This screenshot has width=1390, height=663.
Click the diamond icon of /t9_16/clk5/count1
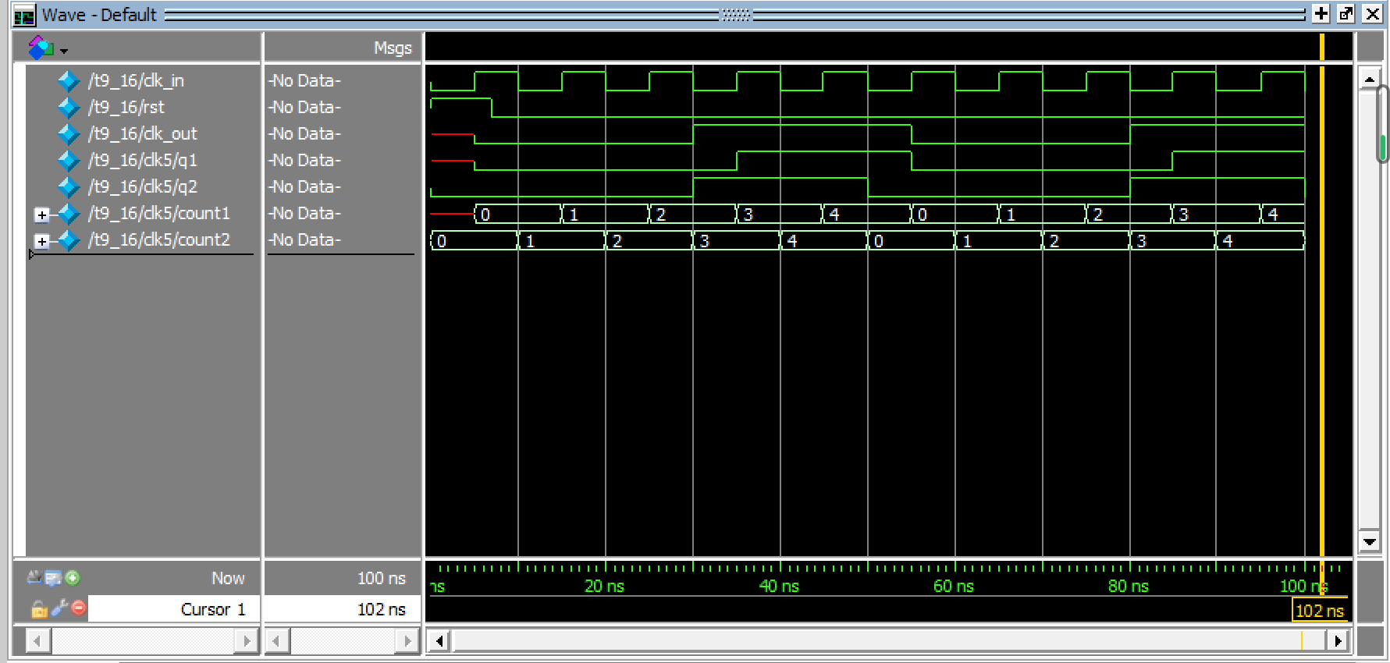click(69, 214)
